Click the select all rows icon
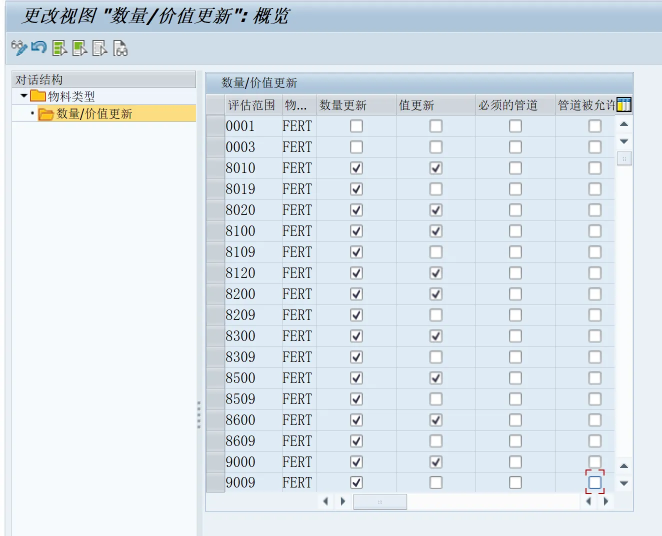This screenshot has height=536, width=662. point(59,48)
